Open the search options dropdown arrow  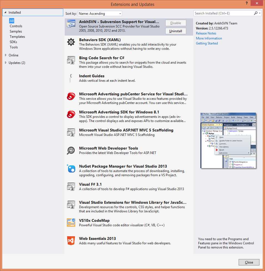point(260,13)
